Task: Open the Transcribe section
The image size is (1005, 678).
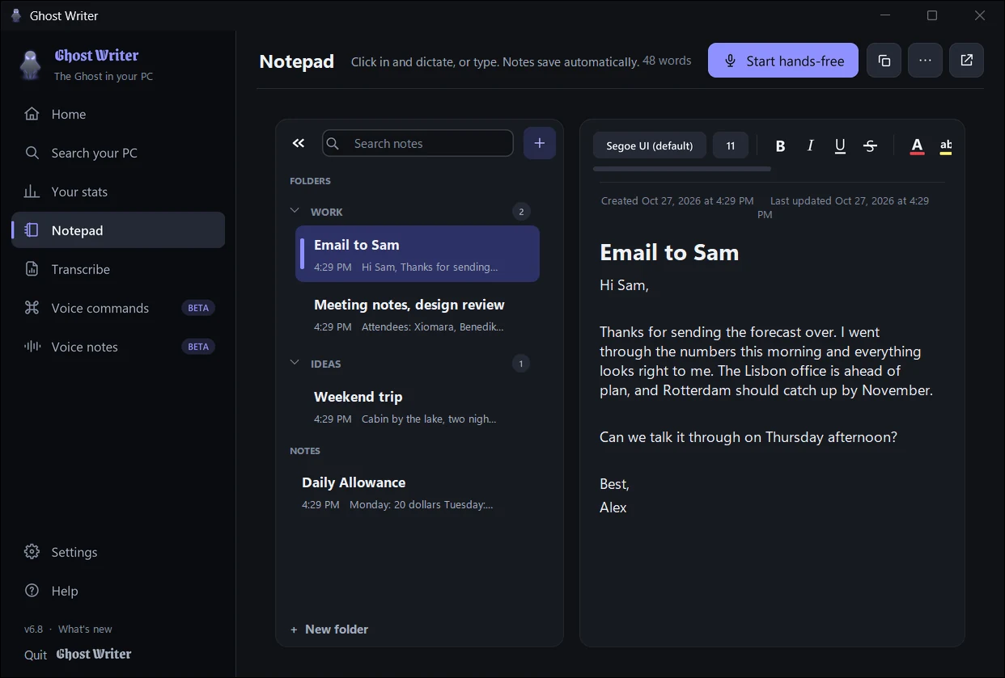Action: [118, 269]
